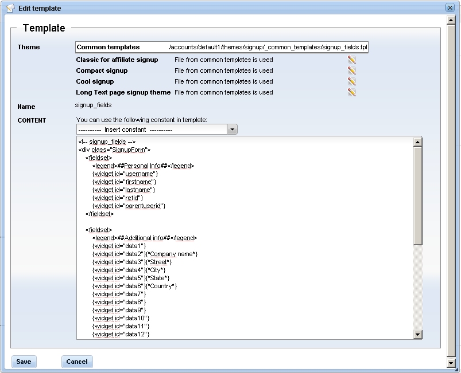The image size is (461, 373).
Task: Click the signup_fields name value
Action: (x=93, y=105)
